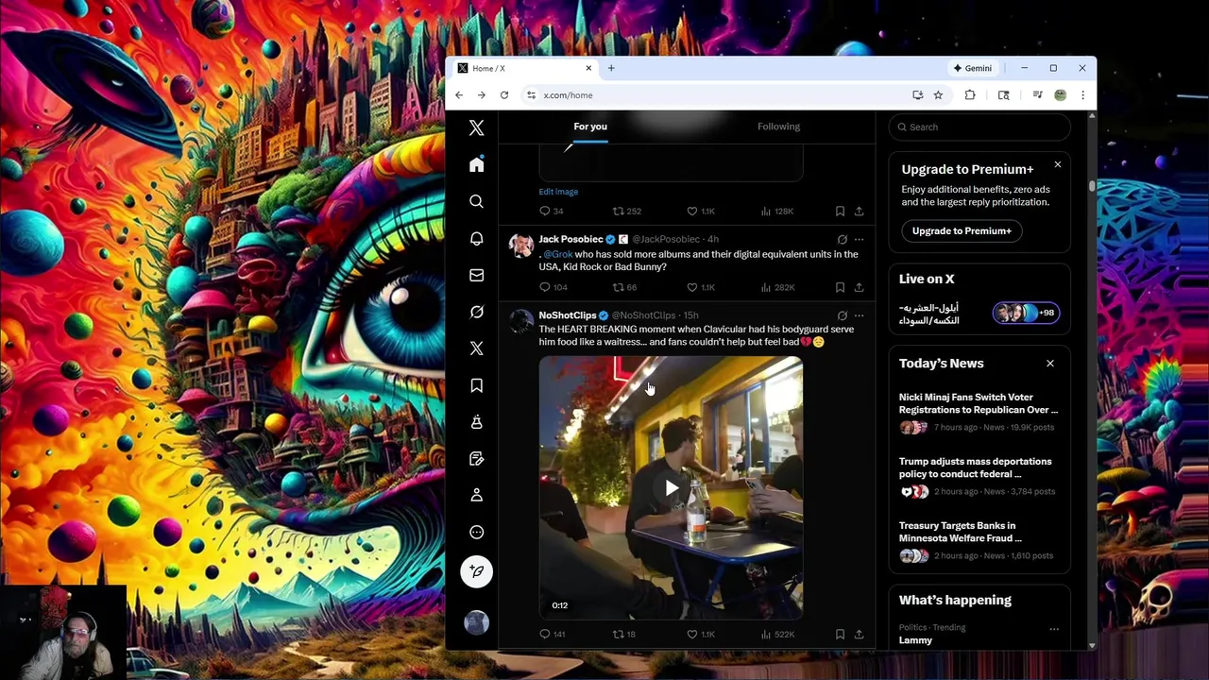Bookmark this page with the star icon

[938, 94]
